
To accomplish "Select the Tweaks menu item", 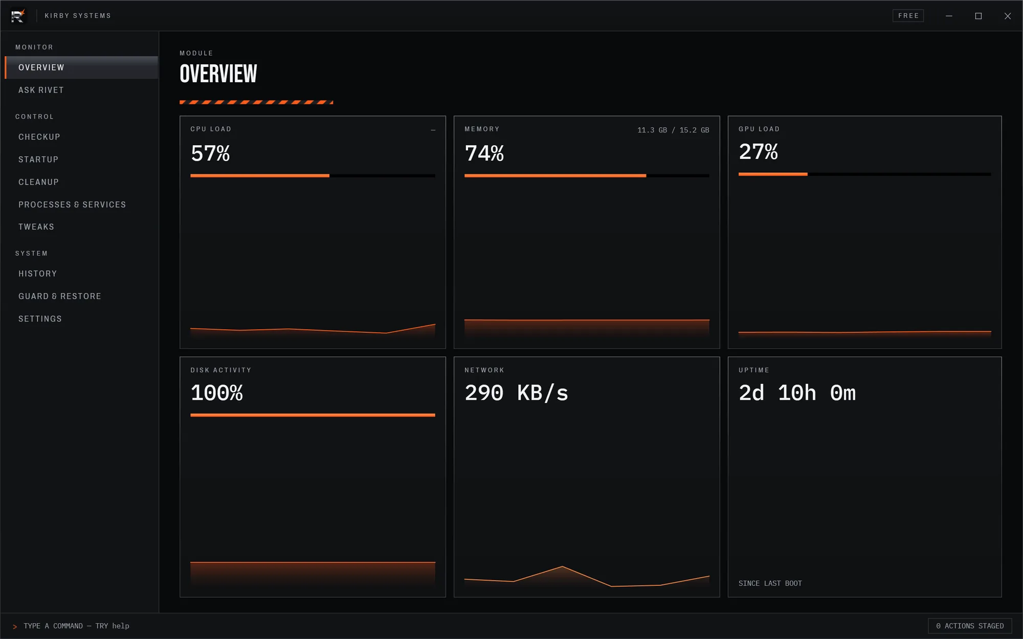I will (81, 227).
